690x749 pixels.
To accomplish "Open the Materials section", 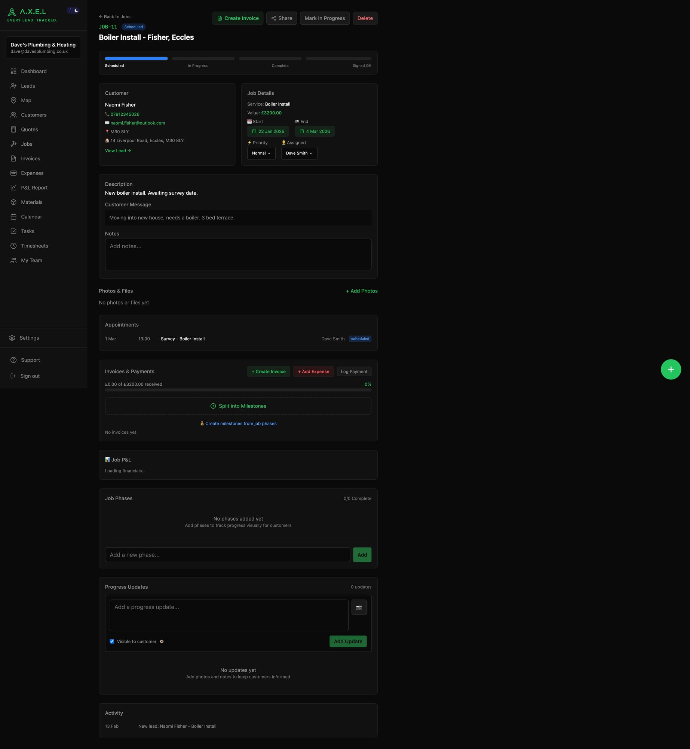I will point(32,202).
